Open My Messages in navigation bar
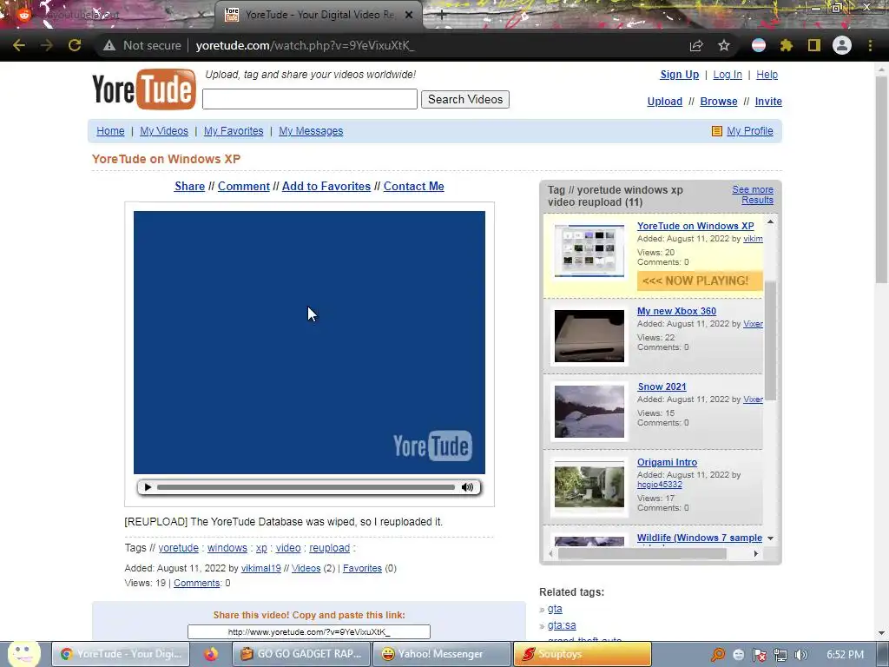This screenshot has width=889, height=667. click(311, 131)
